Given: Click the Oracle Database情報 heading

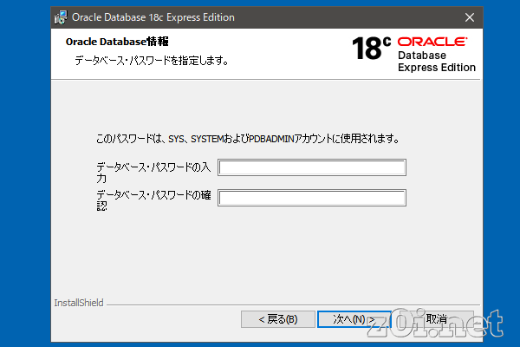Looking at the screenshot, I should coord(117,42).
